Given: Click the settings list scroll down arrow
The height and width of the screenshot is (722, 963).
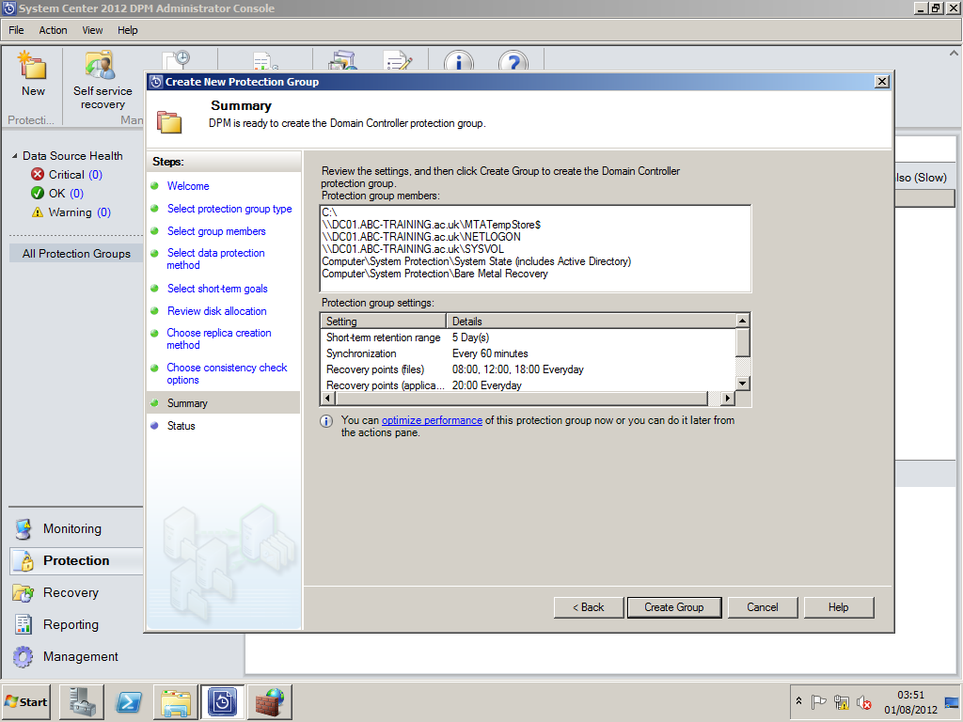Looking at the screenshot, I should click(x=742, y=384).
